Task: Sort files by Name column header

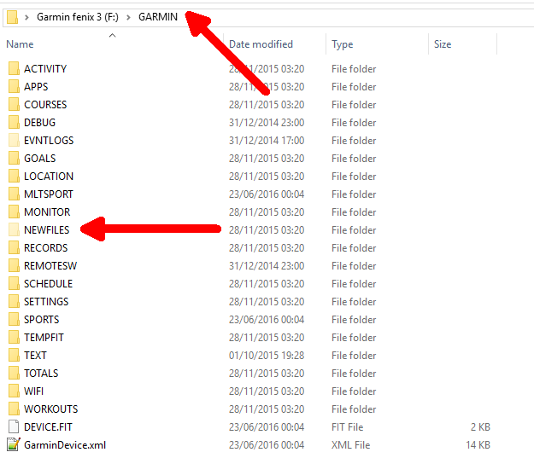Action: coord(21,44)
